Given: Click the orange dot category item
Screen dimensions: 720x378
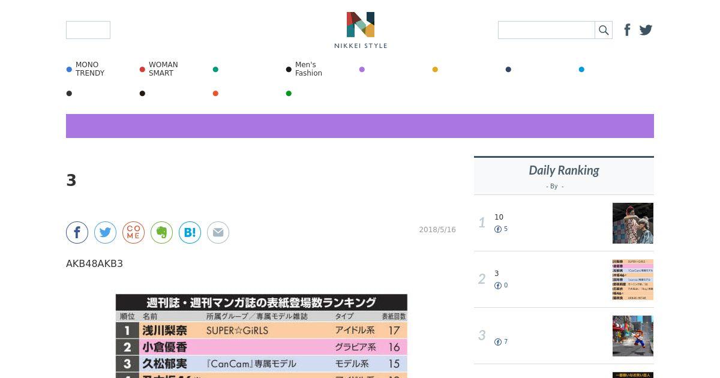Looking at the screenshot, I should point(215,94).
